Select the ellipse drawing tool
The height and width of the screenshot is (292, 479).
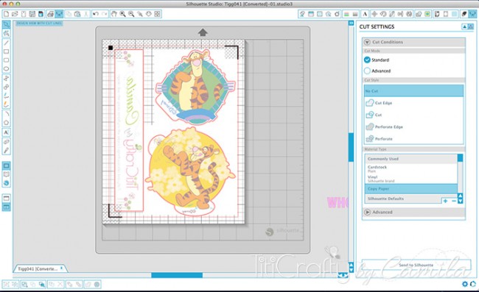point(6,69)
